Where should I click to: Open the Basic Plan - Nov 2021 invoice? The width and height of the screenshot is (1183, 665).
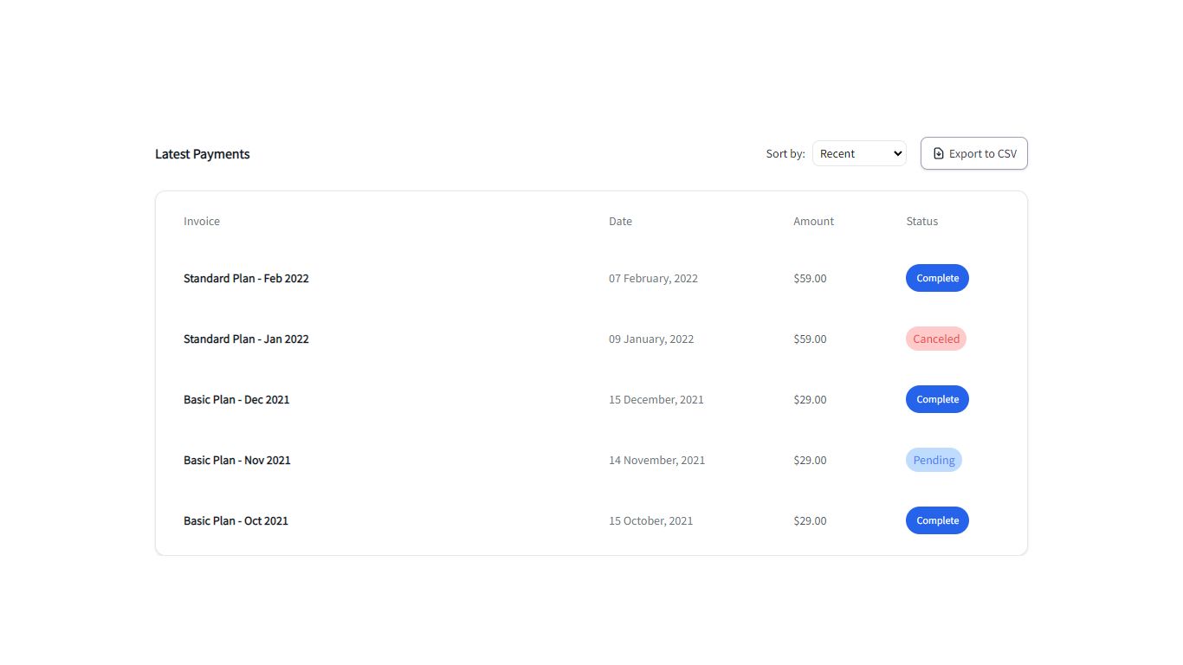click(236, 460)
